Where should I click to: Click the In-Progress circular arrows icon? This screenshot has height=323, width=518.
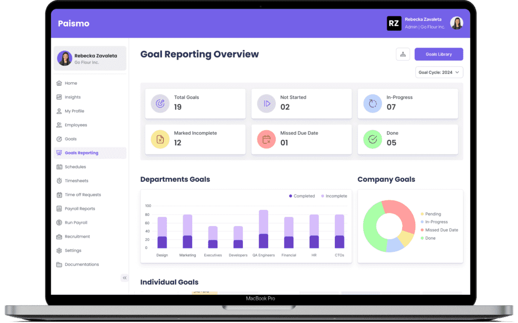(x=373, y=103)
